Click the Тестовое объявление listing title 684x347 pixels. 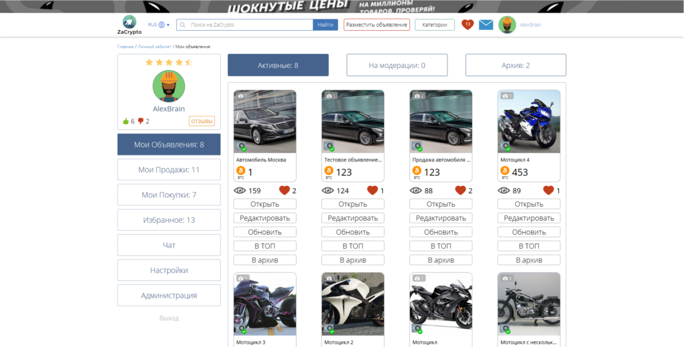(353, 160)
